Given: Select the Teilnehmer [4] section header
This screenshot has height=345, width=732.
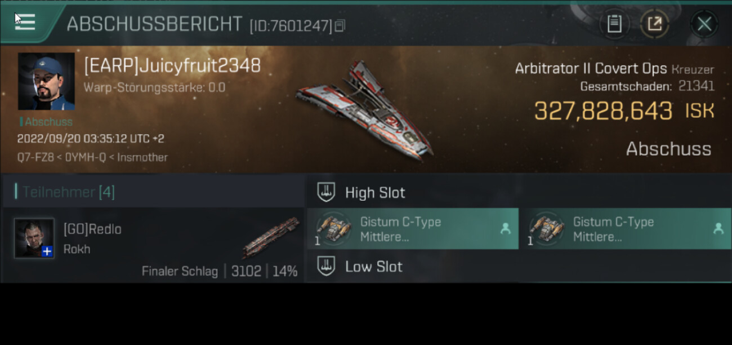Looking at the screenshot, I should (x=69, y=192).
